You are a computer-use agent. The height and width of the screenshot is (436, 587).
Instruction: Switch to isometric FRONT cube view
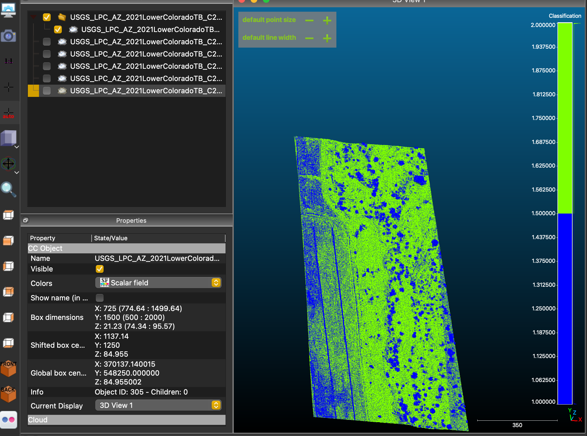[x=8, y=369]
